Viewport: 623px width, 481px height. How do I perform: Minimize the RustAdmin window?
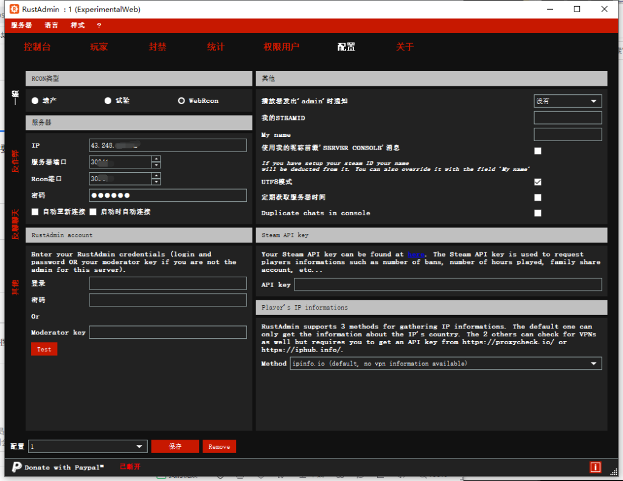550,9
